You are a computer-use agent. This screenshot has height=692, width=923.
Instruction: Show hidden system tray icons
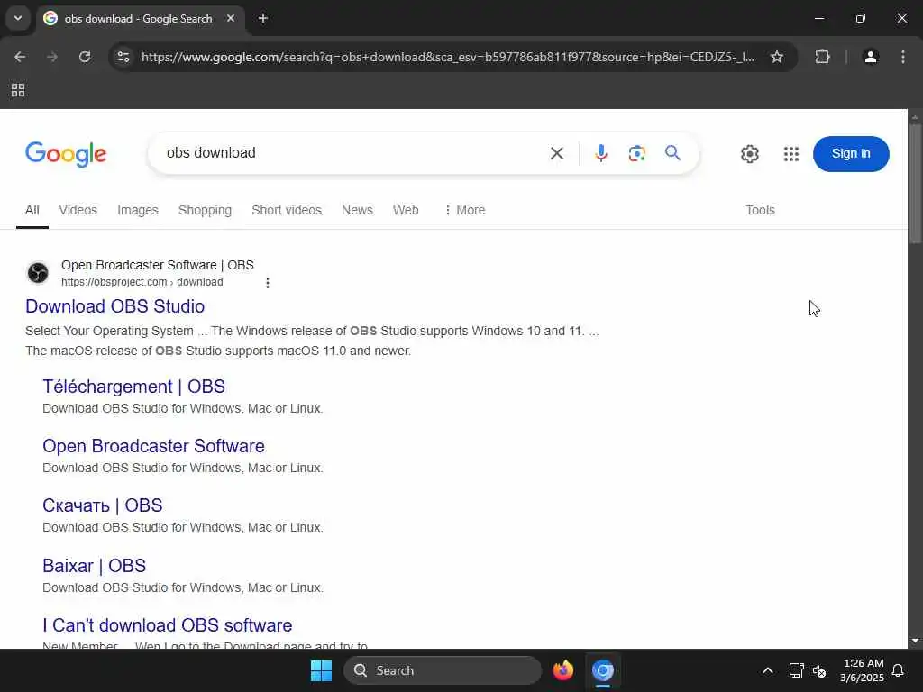pos(768,670)
